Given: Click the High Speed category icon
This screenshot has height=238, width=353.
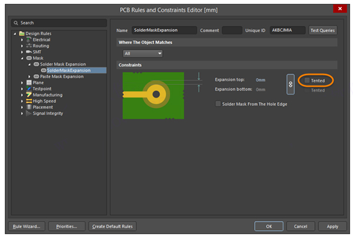Looking at the screenshot, I should point(29,101).
